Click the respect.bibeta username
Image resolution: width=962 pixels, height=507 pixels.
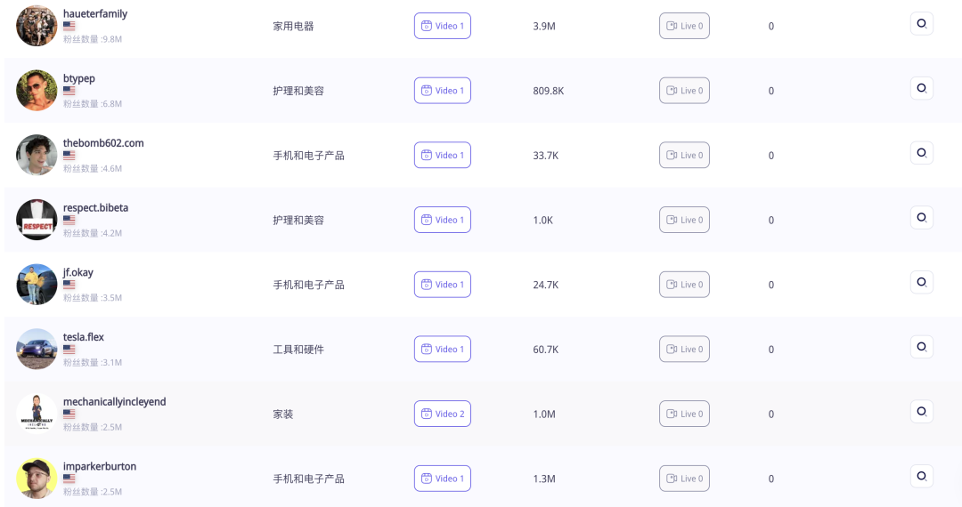point(95,208)
